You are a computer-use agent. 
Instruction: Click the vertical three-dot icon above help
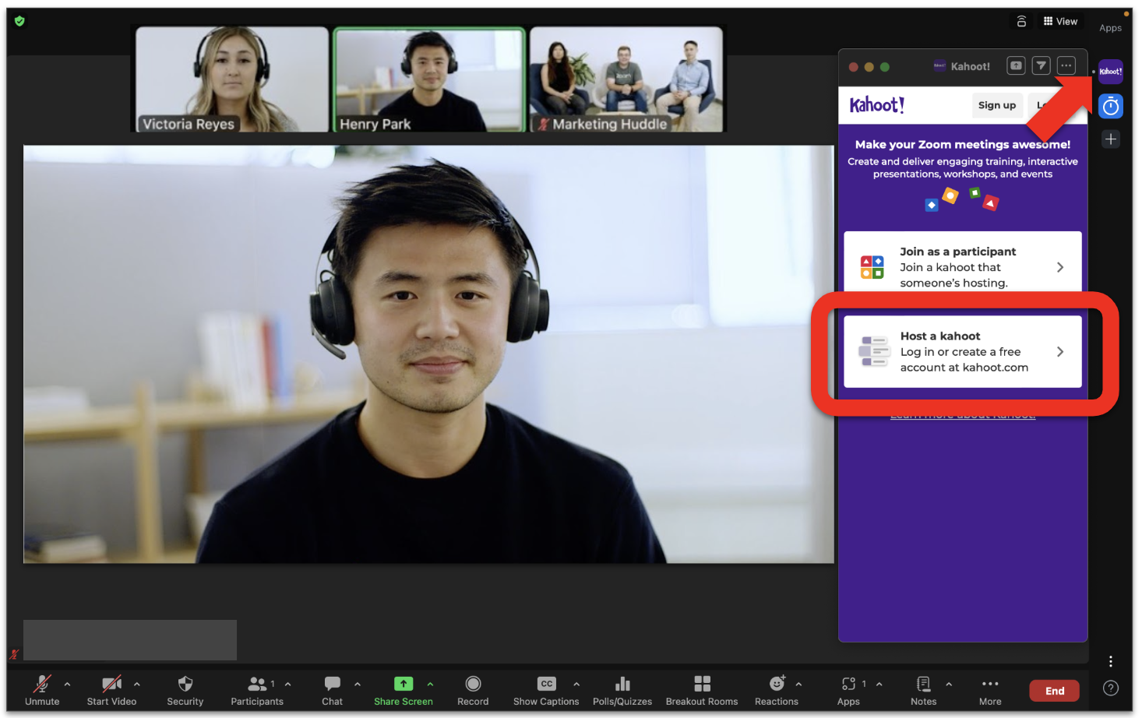tap(1111, 661)
